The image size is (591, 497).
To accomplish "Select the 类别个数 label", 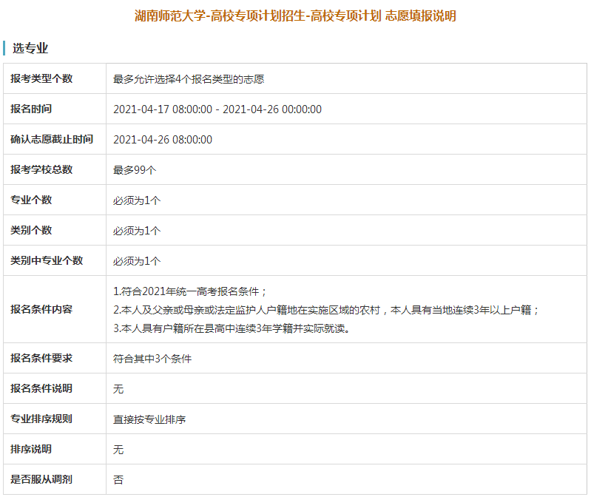I will click(x=31, y=230).
